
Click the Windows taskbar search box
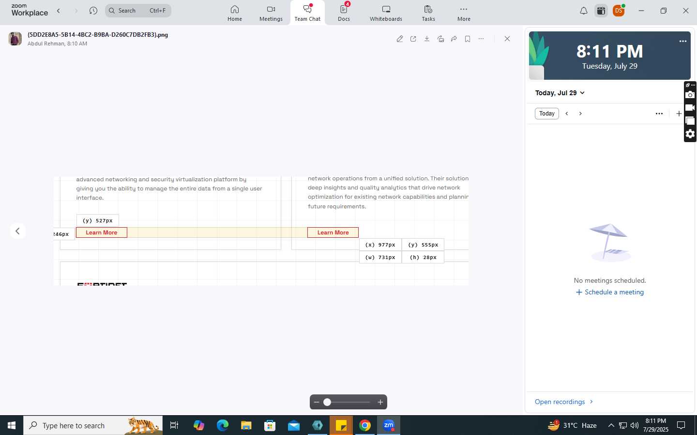point(93,425)
